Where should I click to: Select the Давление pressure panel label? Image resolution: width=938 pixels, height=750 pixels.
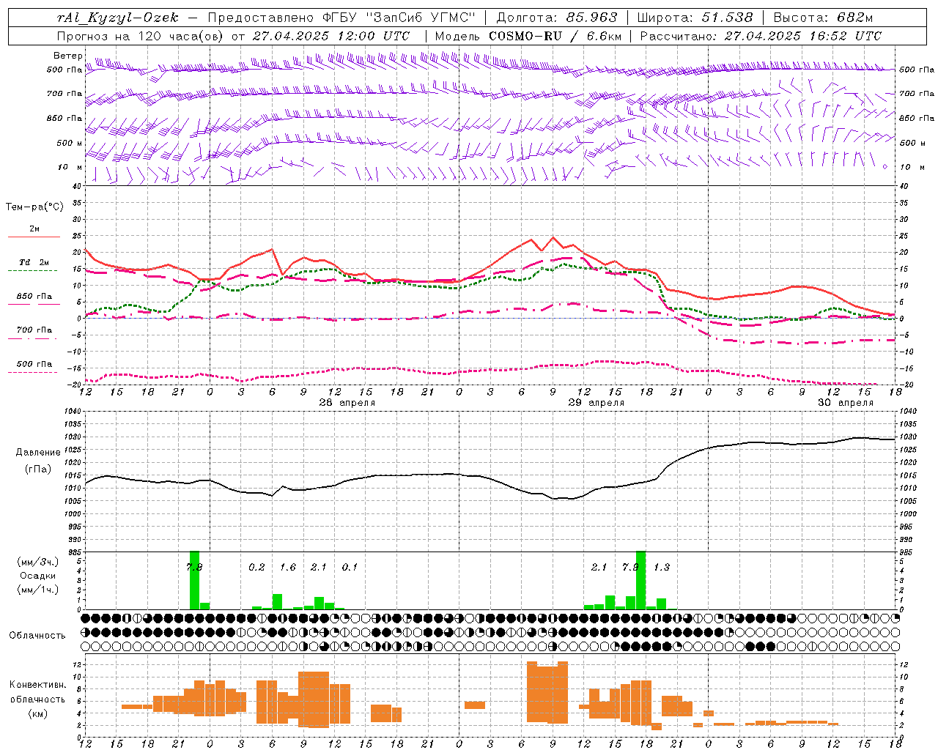click(x=38, y=453)
